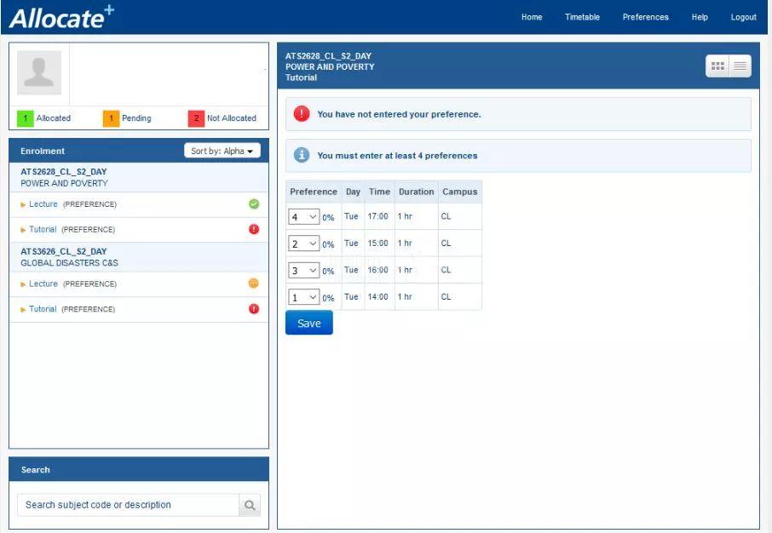The image size is (772, 533).
Task: Click red alert icon beside Power and Poverty Tutorial
Action: [x=253, y=229]
